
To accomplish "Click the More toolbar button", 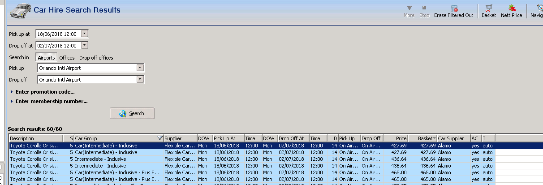I will 409,12.
